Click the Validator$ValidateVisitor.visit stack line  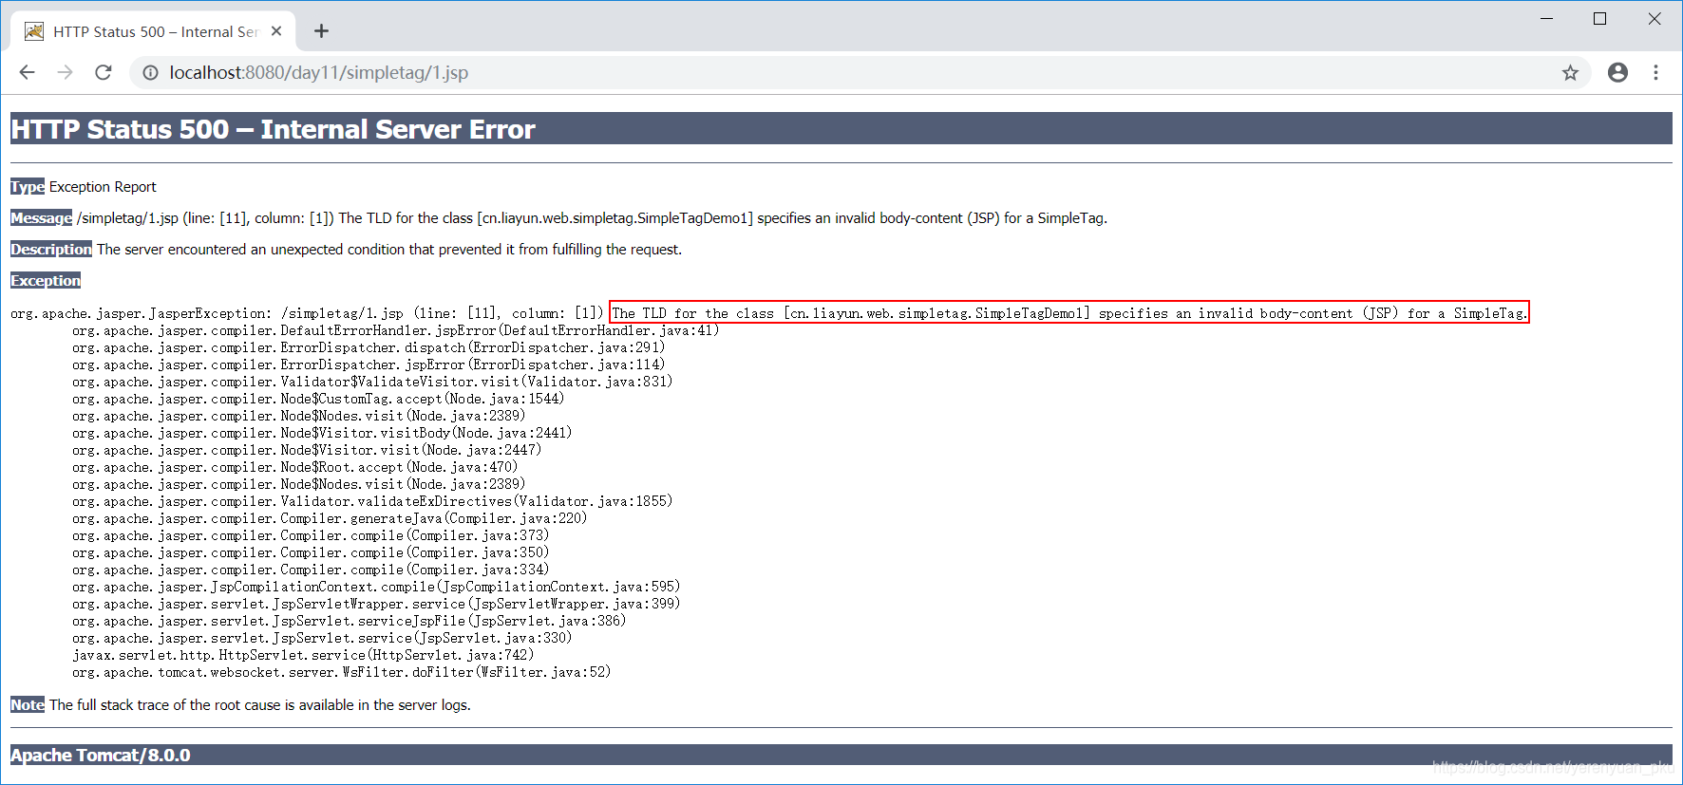[372, 382]
